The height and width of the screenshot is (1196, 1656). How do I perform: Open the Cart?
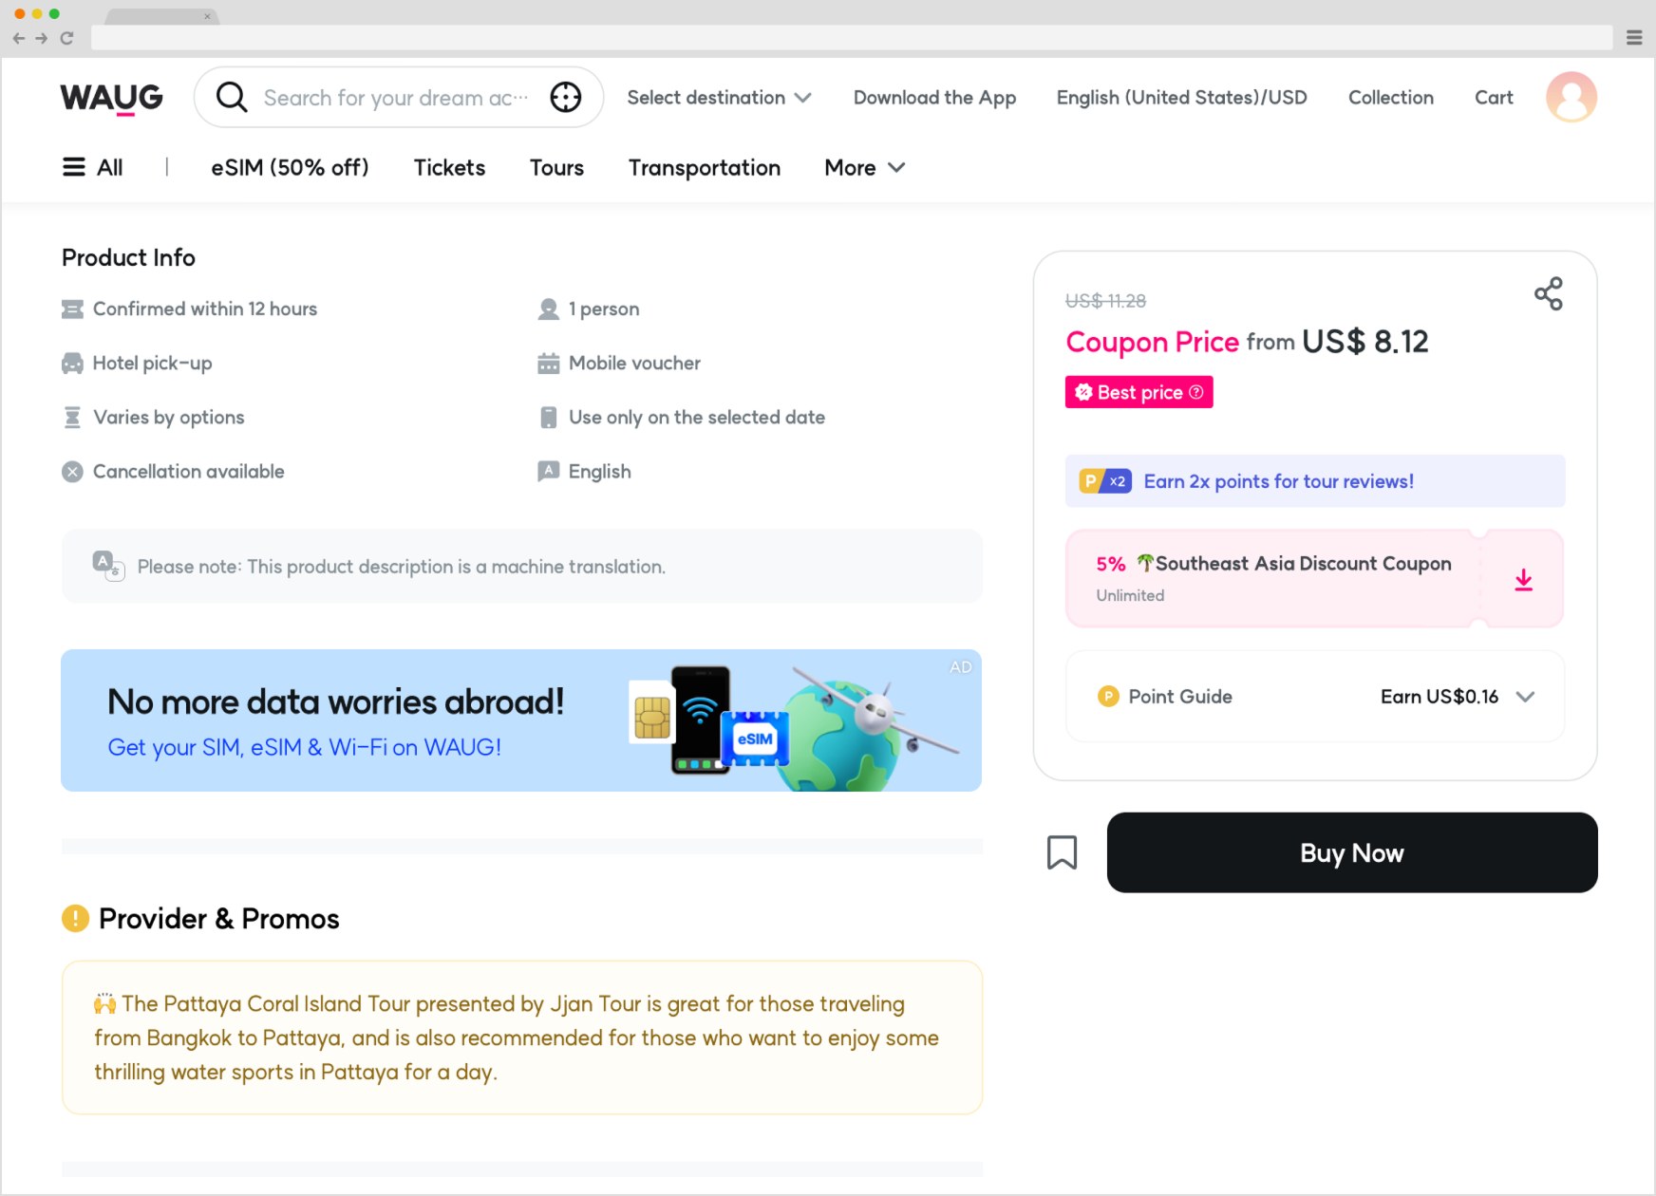click(x=1494, y=98)
